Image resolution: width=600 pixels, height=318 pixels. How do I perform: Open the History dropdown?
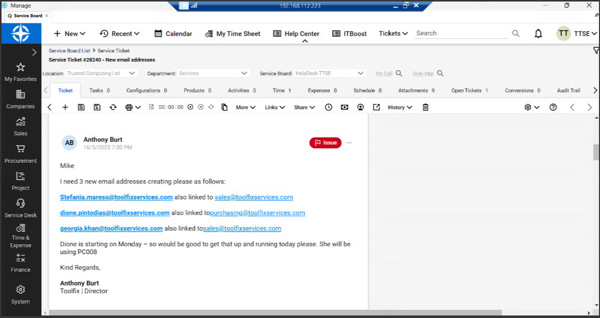click(400, 107)
